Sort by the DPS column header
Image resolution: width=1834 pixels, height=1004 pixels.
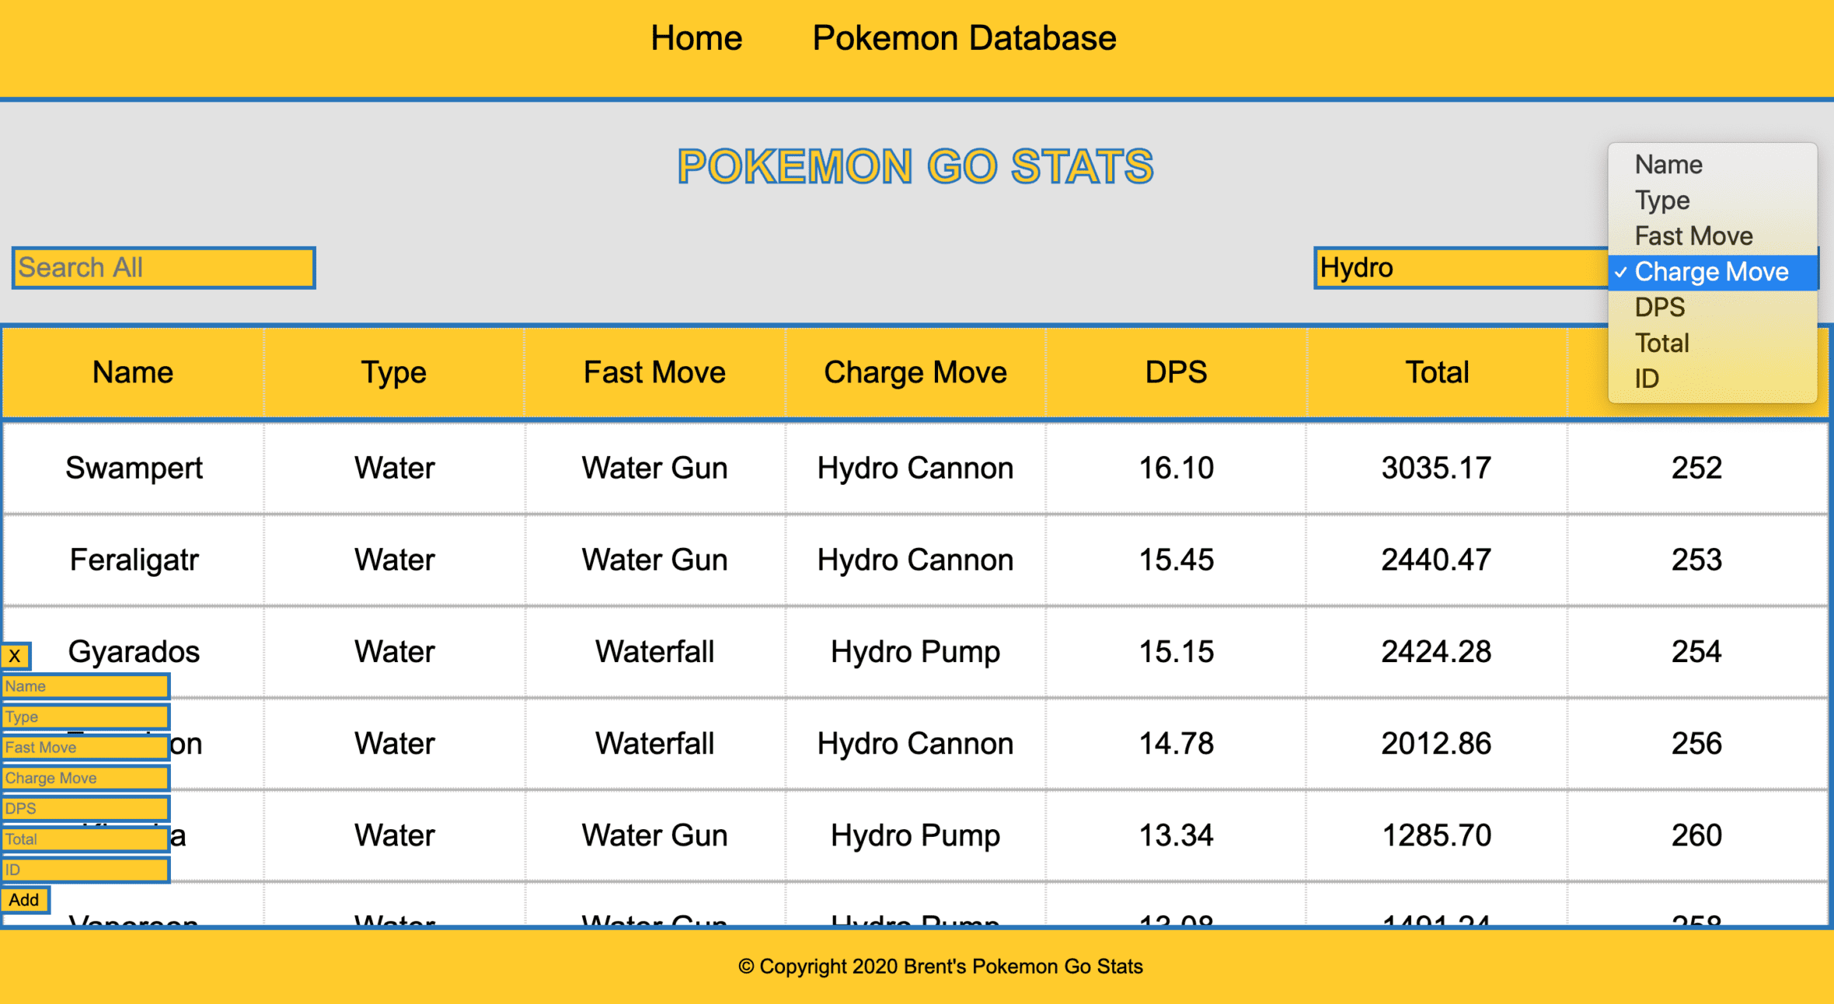tap(1176, 372)
